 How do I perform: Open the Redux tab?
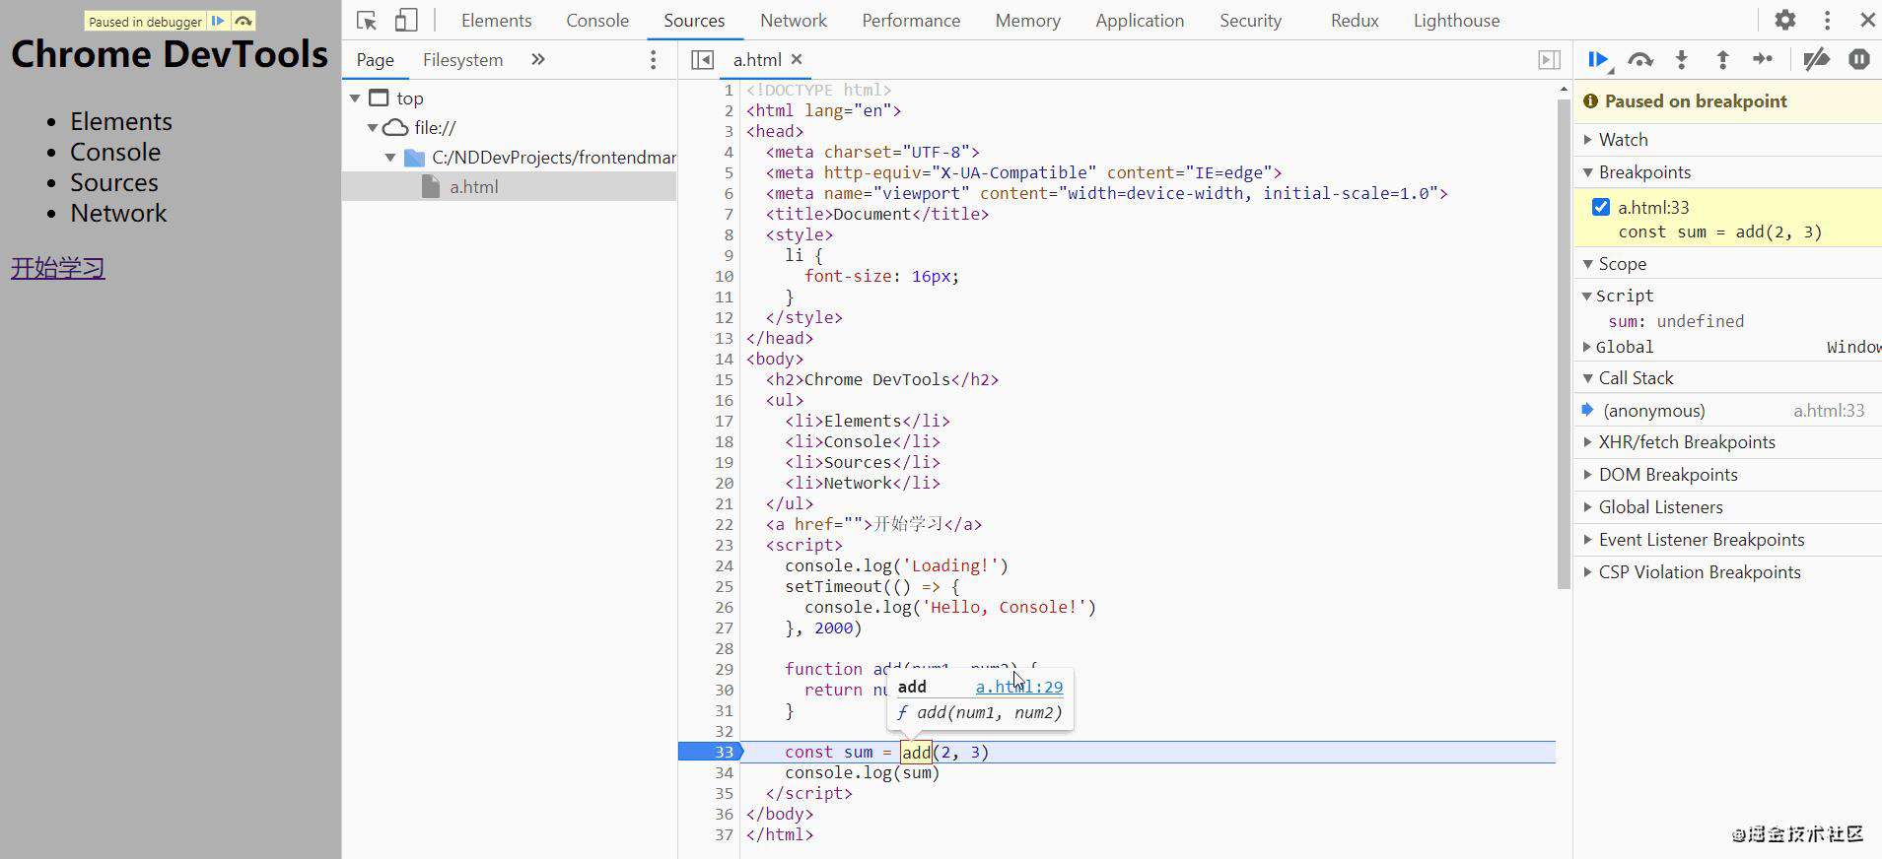coord(1355,21)
